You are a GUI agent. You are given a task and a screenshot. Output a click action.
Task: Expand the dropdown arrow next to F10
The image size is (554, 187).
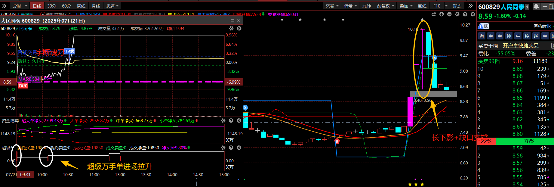pos(446,6)
